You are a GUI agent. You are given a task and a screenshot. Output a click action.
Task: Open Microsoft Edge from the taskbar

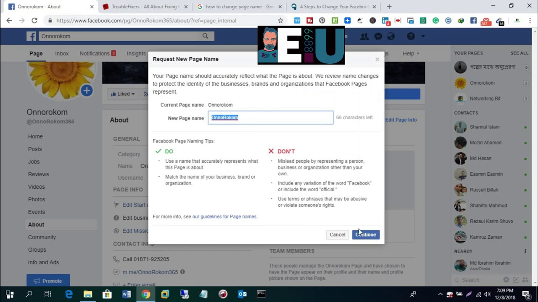pos(69,294)
